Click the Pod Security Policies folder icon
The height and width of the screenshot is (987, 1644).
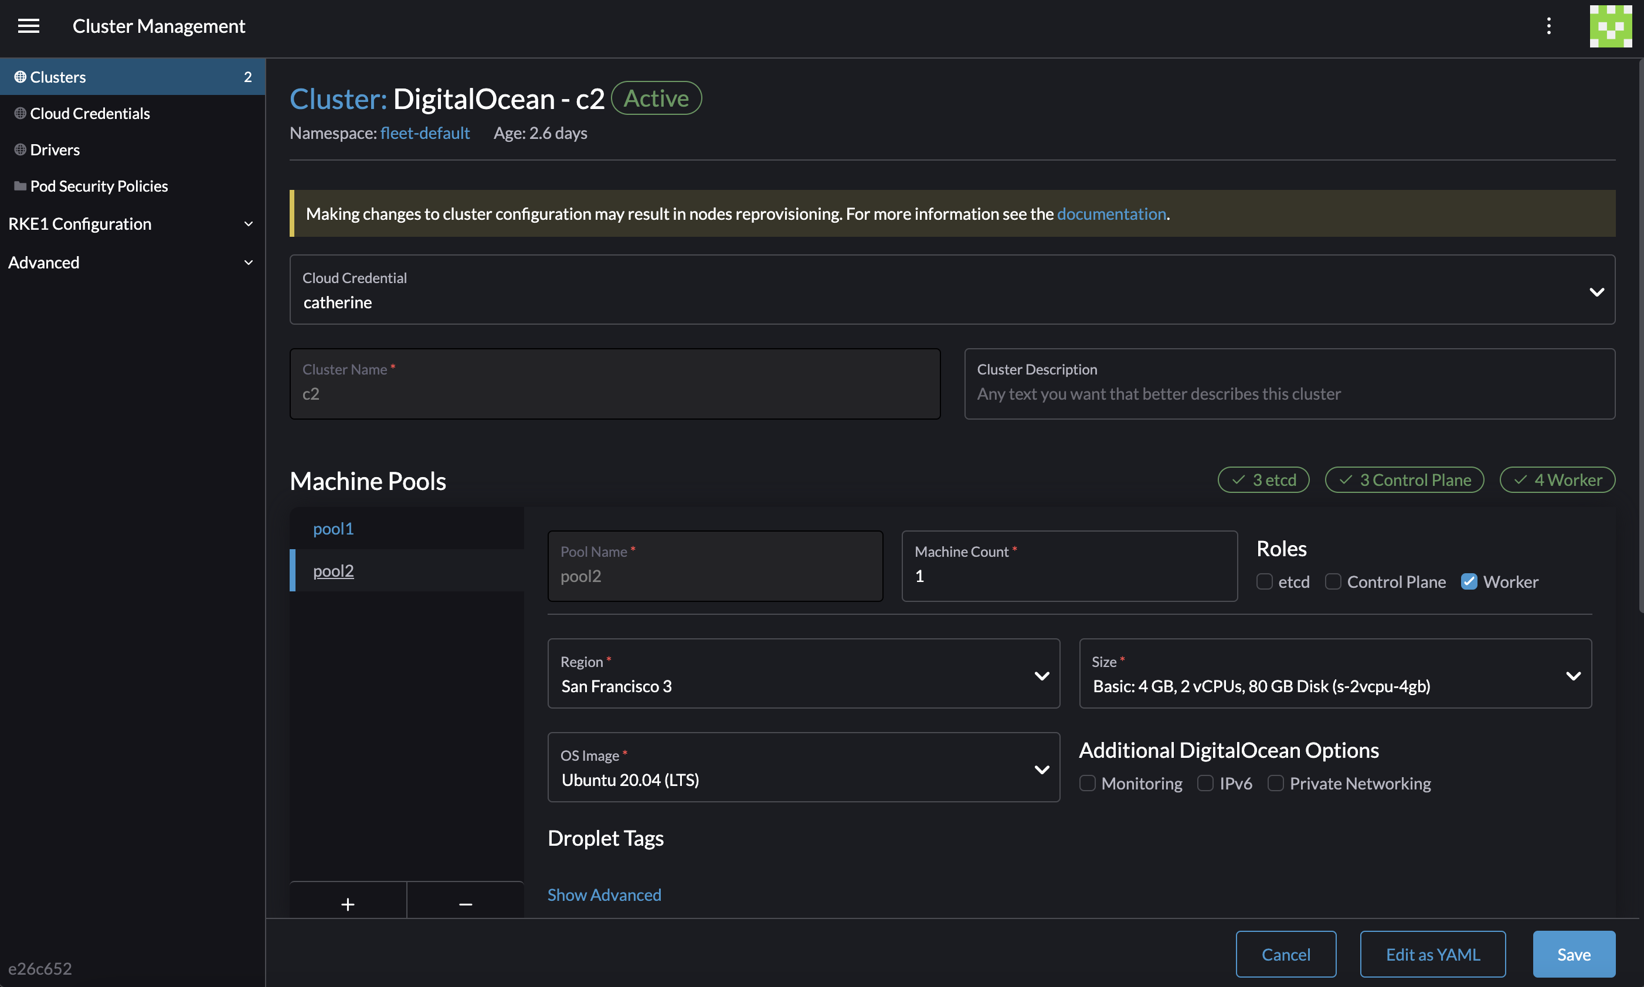20,186
